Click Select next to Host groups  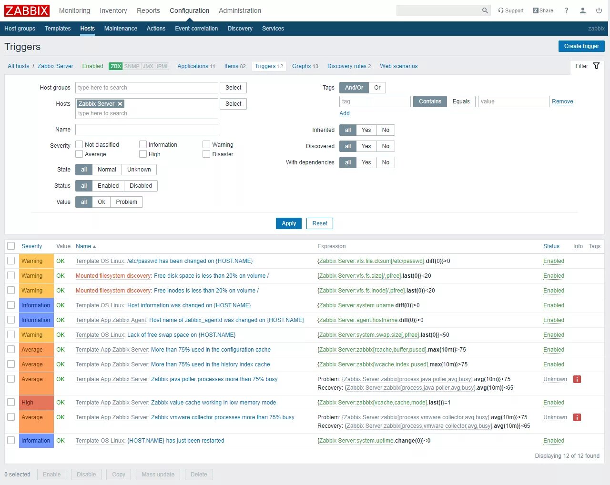(233, 88)
